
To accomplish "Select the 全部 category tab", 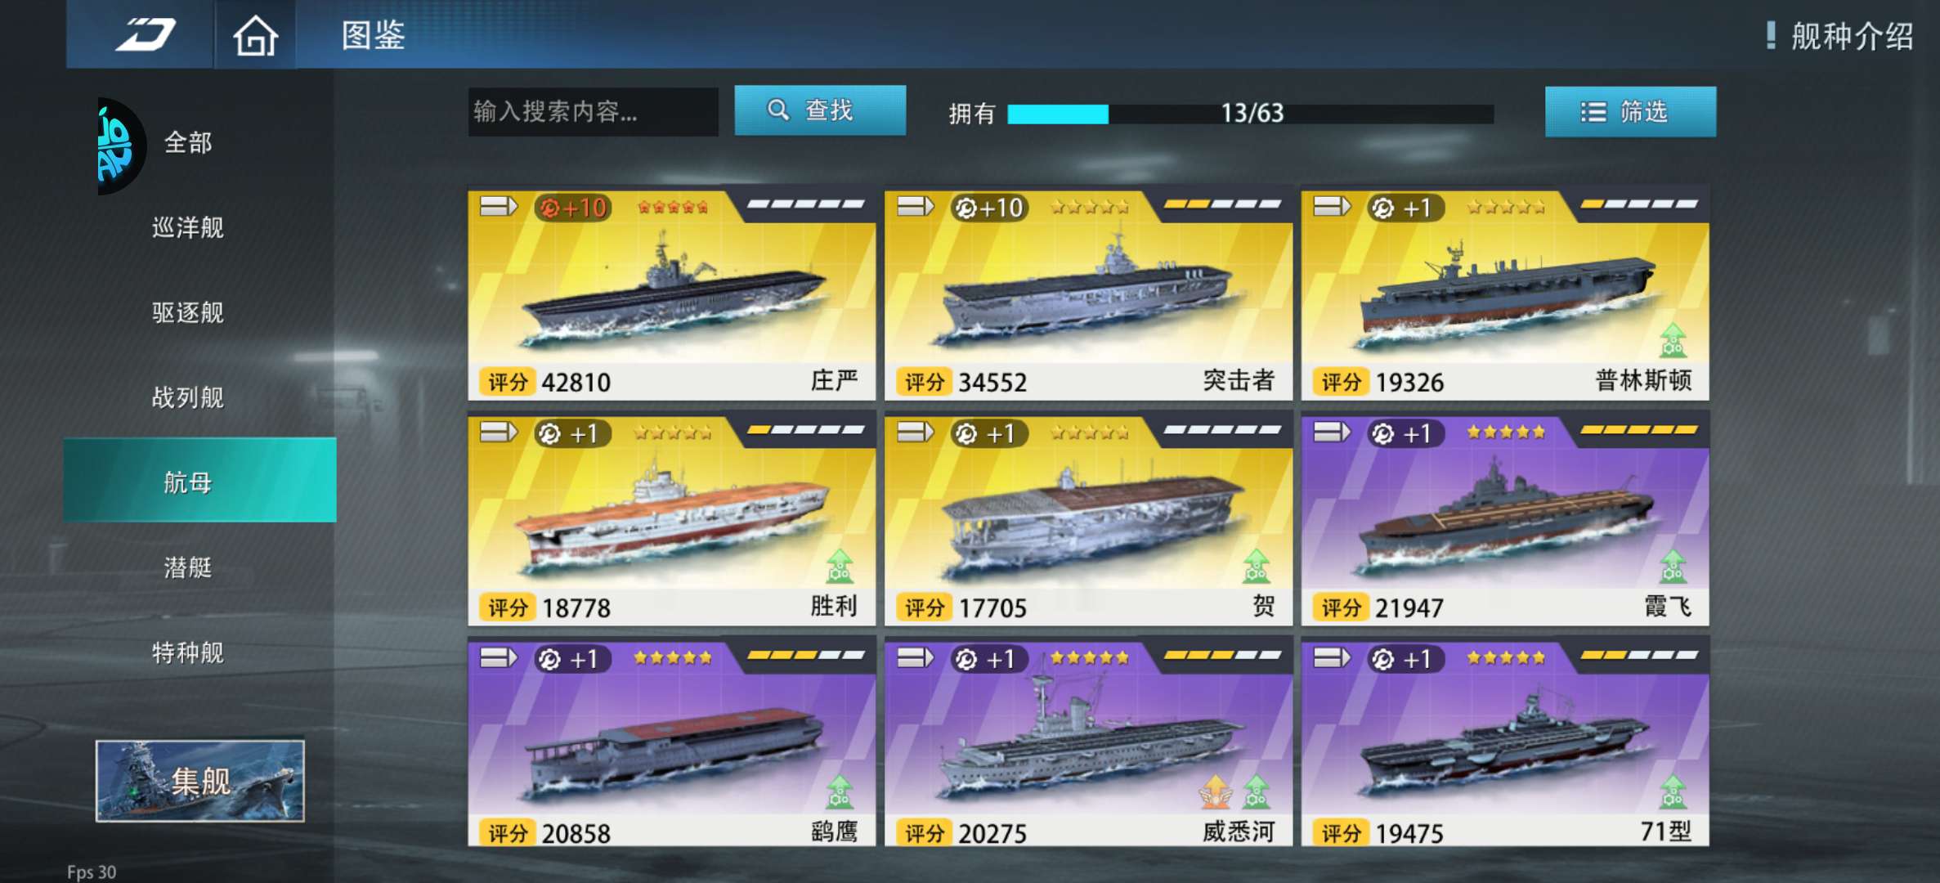I will tap(188, 142).
